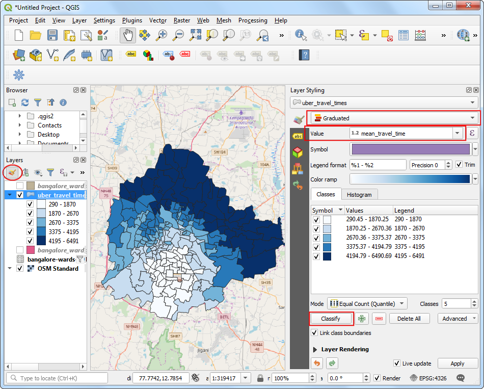Open the Processing menu
This screenshot has width=484, height=389.
tap(253, 20)
